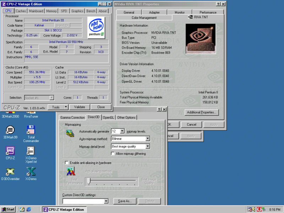This screenshot has height=213, width=284.
Task: Click the RIVA TNT tab eye icon
Action: (x=190, y=17)
